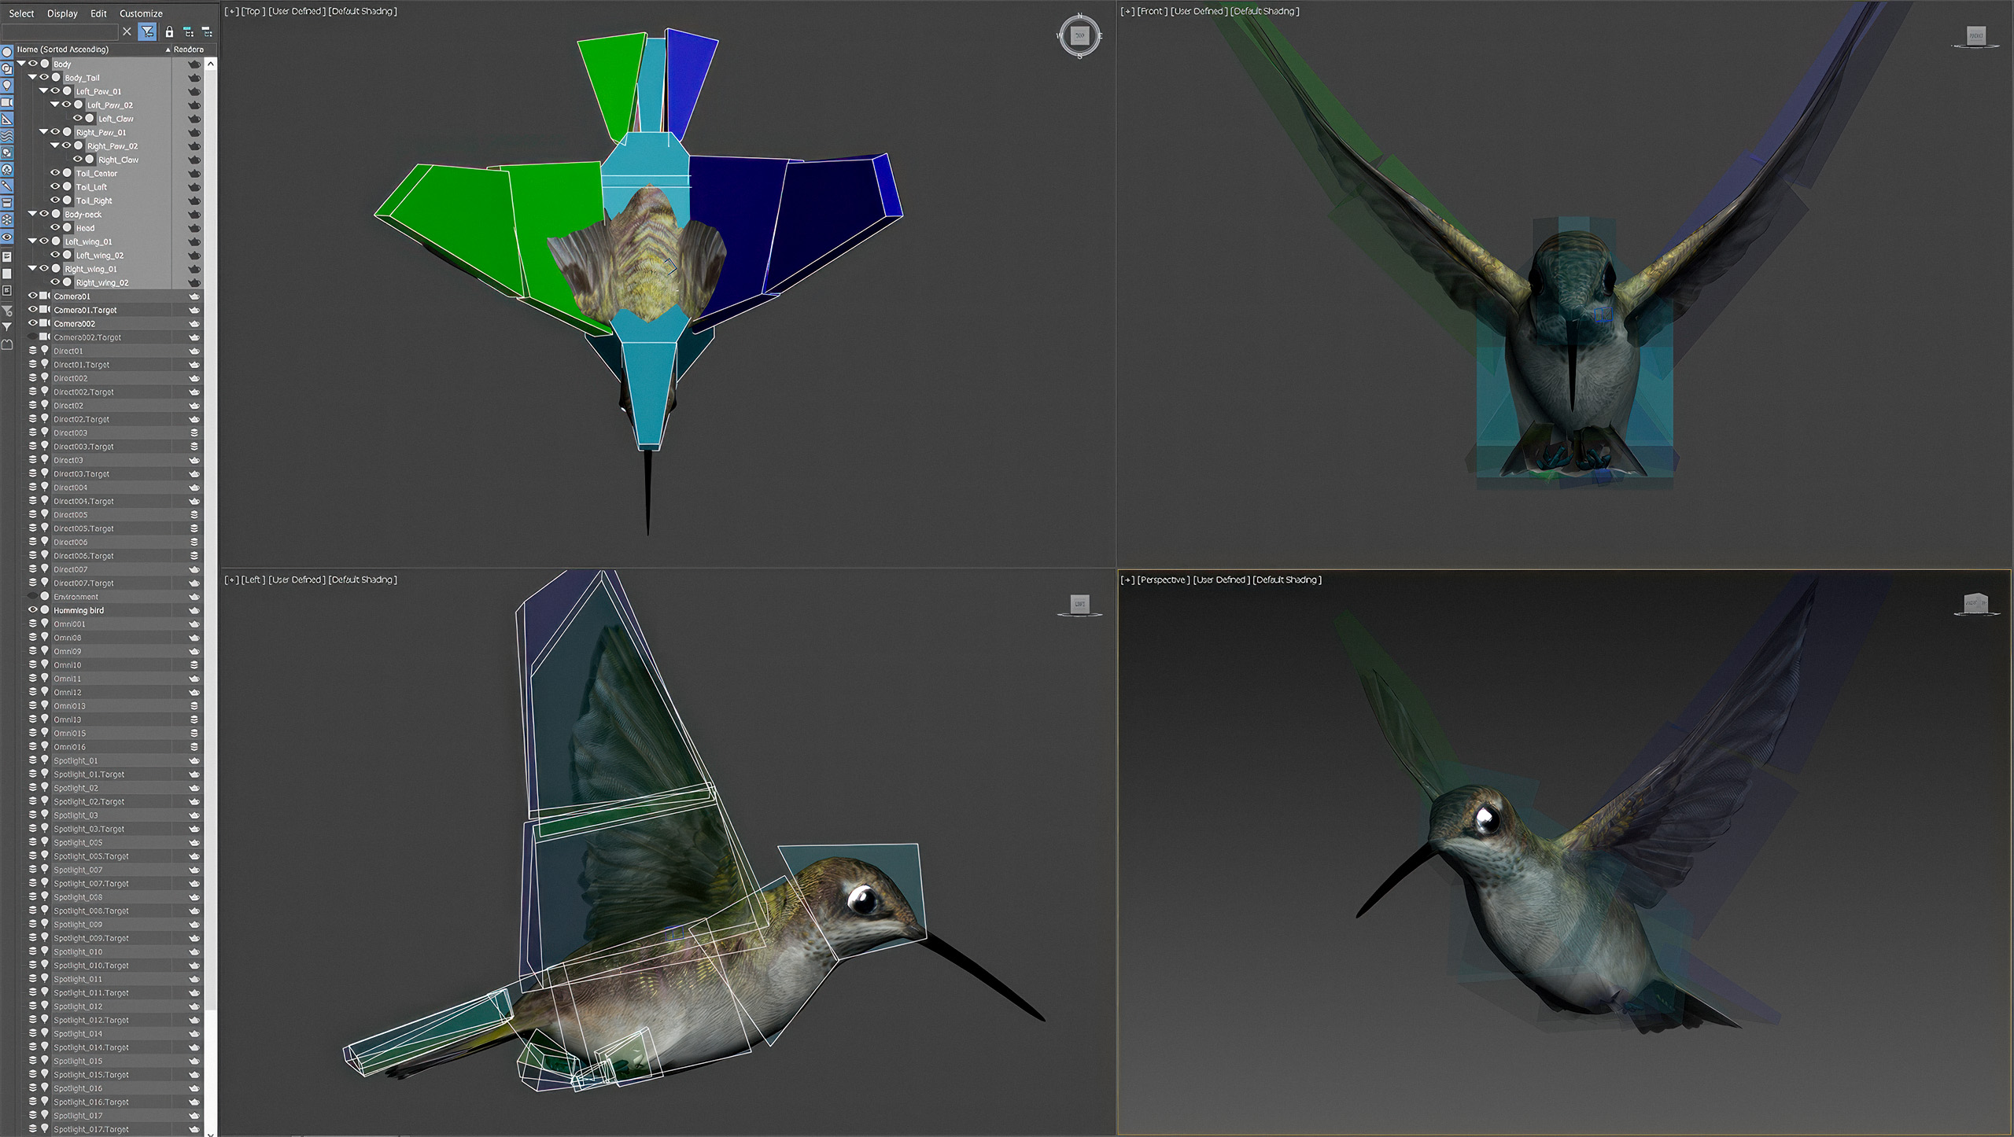Open the [Perspective] viewport view menu

coord(1163,580)
